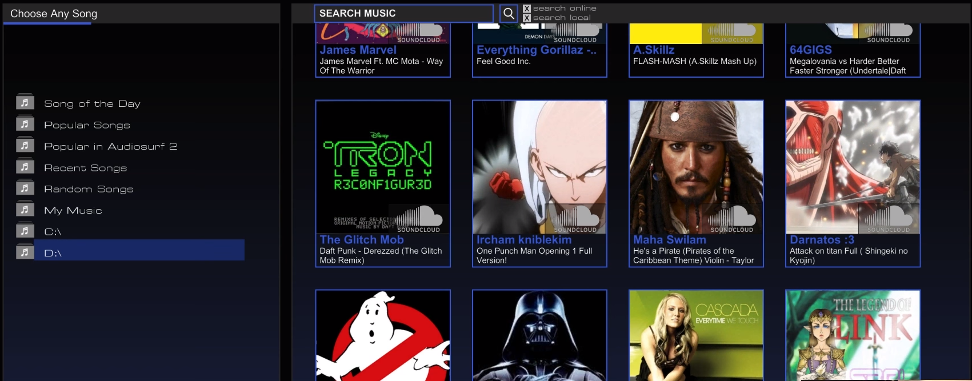The height and width of the screenshot is (381, 972).
Task: Click music note icon beside My Music
Action: pos(25,209)
